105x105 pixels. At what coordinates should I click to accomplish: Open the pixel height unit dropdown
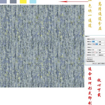click(102, 44)
